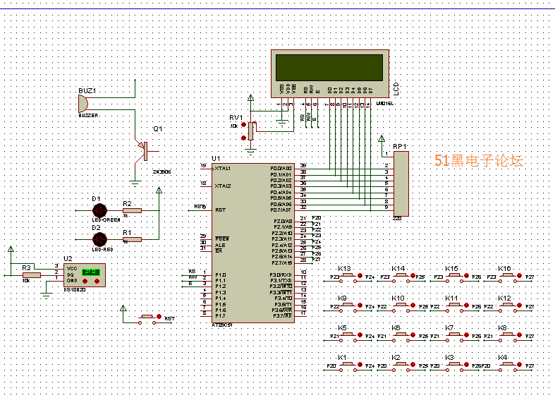Select the RP1 resistor pack
This screenshot has height=398, width=555.
click(x=401, y=183)
